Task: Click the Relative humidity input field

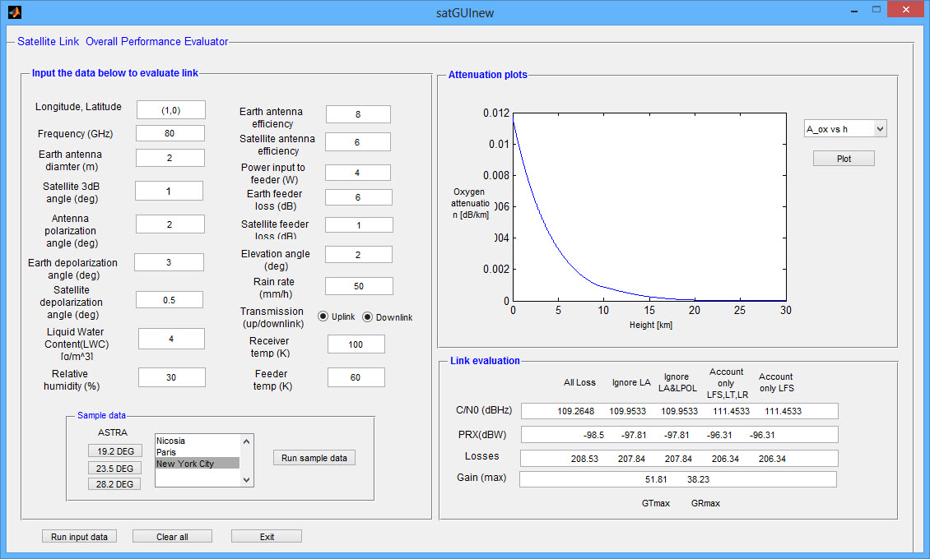Action: pos(172,377)
